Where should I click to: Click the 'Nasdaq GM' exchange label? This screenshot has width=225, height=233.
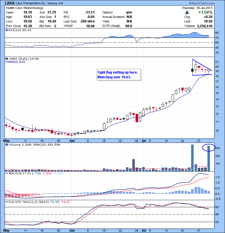[x=55, y=3]
